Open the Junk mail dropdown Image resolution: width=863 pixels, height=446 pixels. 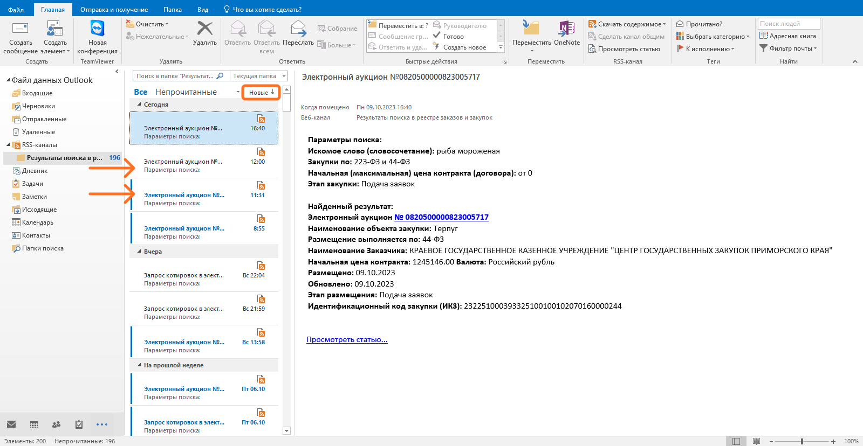157,37
